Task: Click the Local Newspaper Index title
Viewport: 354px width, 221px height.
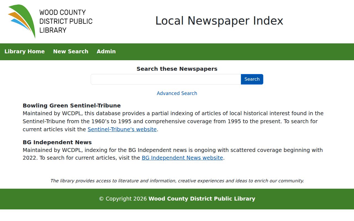Action: pyautogui.click(x=219, y=21)
